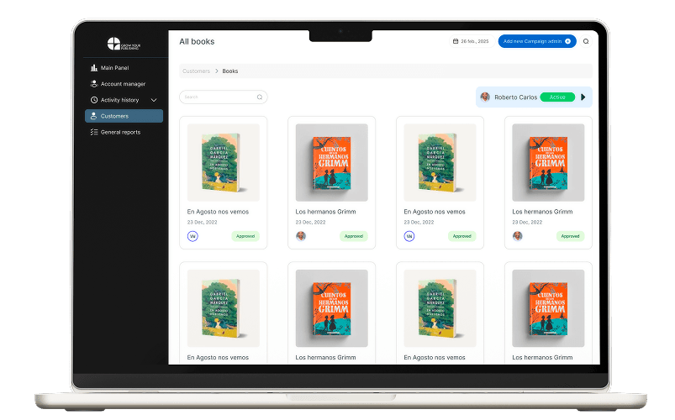
Task: Open General reports from sidebar menu
Action: (120, 132)
